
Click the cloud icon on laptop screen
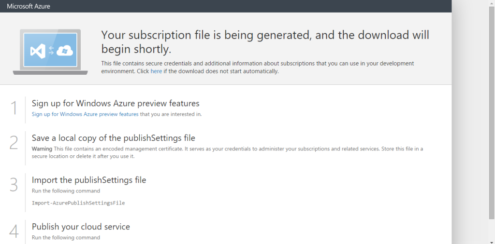(x=64, y=51)
